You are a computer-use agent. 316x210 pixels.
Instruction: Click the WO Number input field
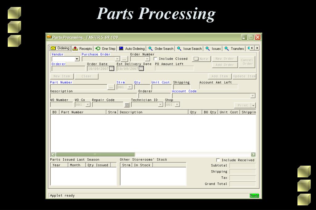[61, 105]
